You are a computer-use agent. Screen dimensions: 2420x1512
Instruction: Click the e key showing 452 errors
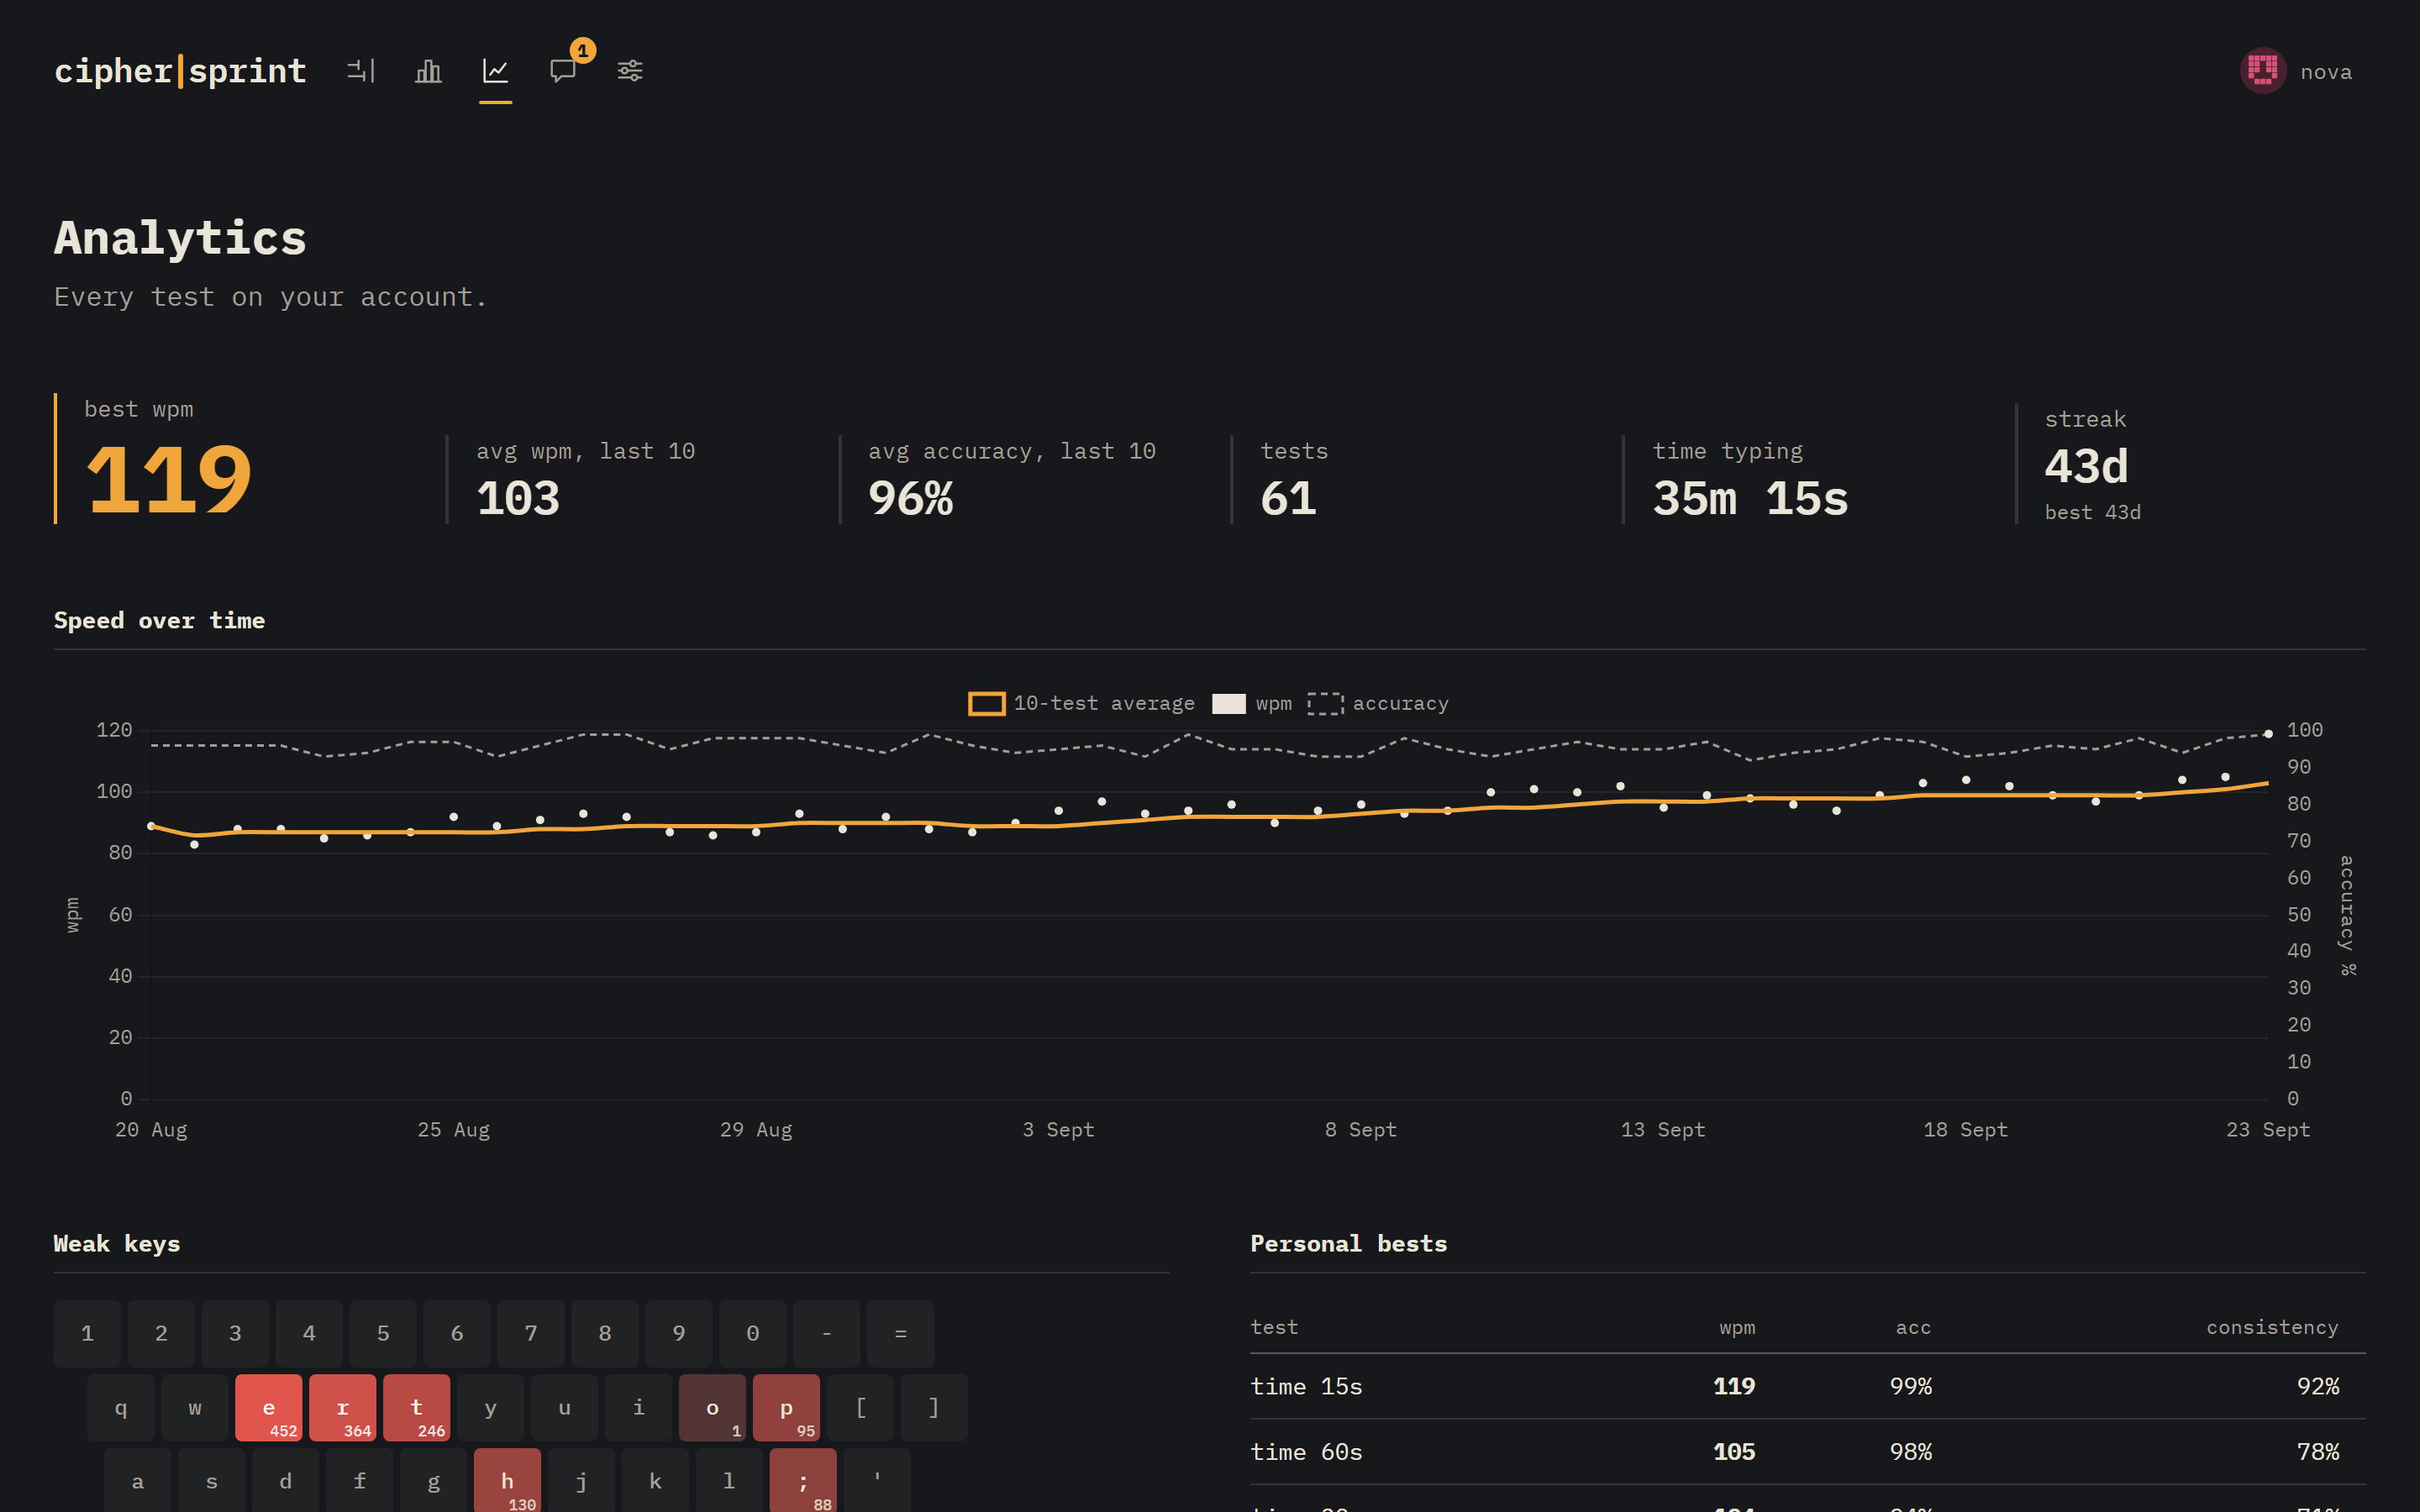[x=269, y=1408]
